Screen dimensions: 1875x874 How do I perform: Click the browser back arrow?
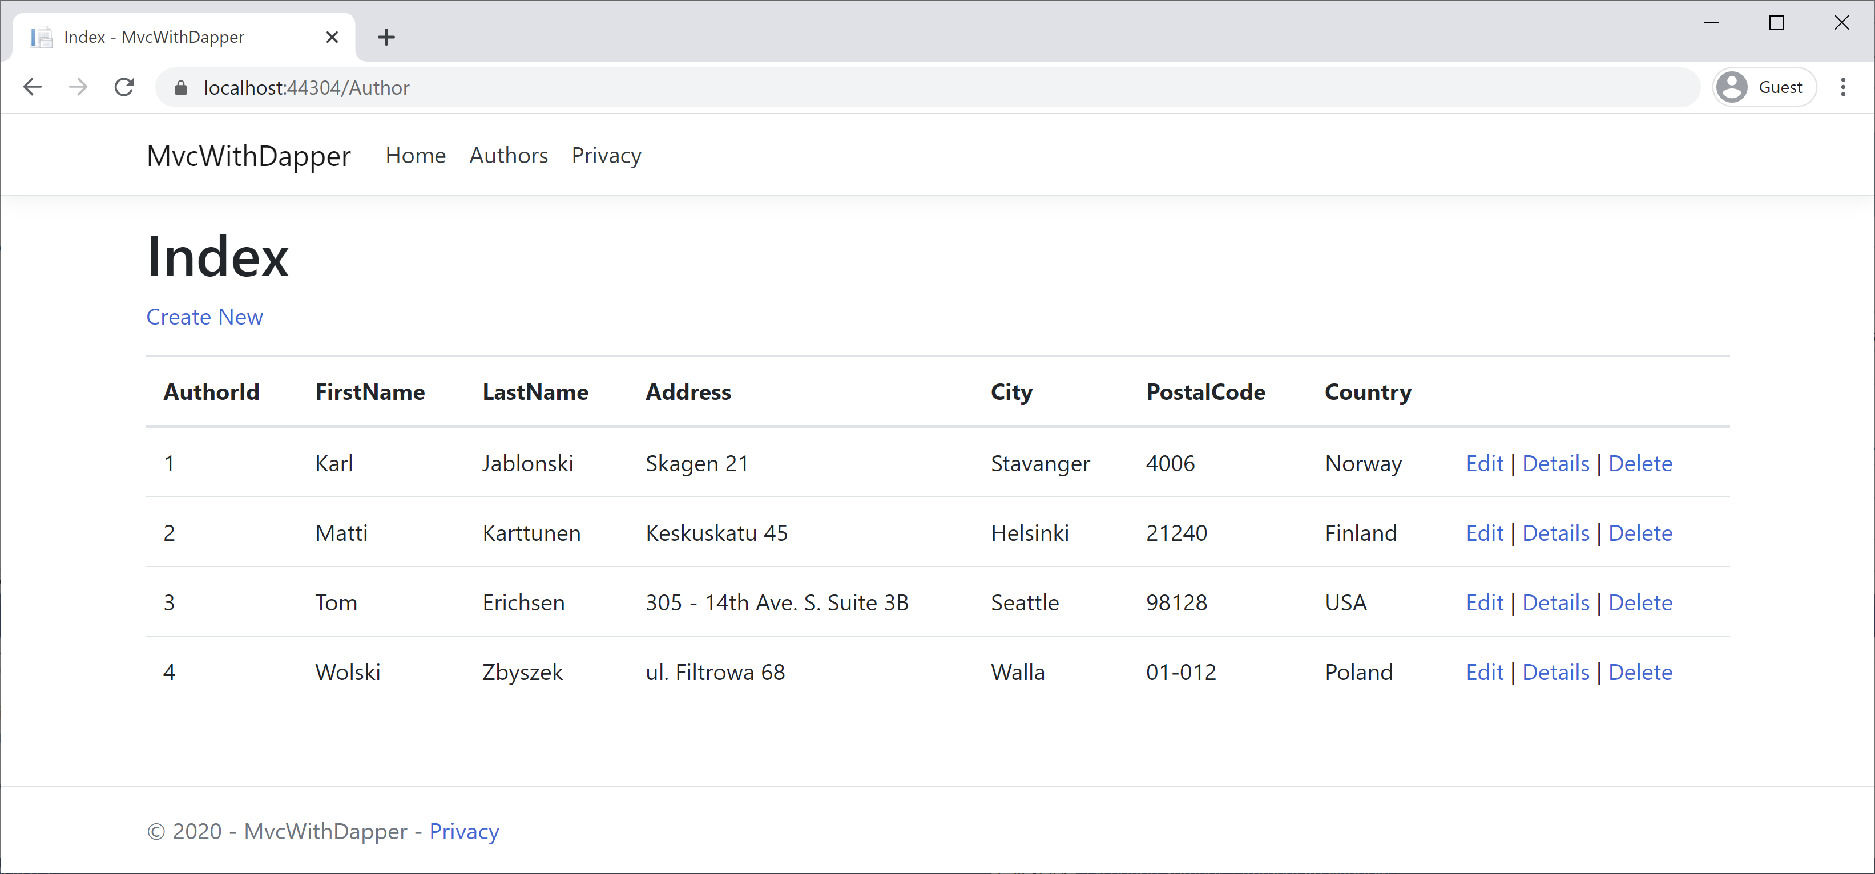[33, 87]
